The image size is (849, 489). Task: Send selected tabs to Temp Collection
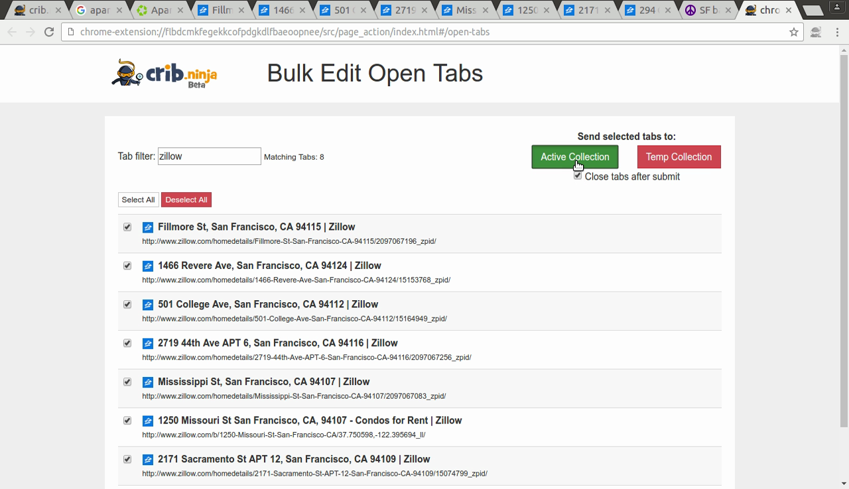pyautogui.click(x=679, y=157)
